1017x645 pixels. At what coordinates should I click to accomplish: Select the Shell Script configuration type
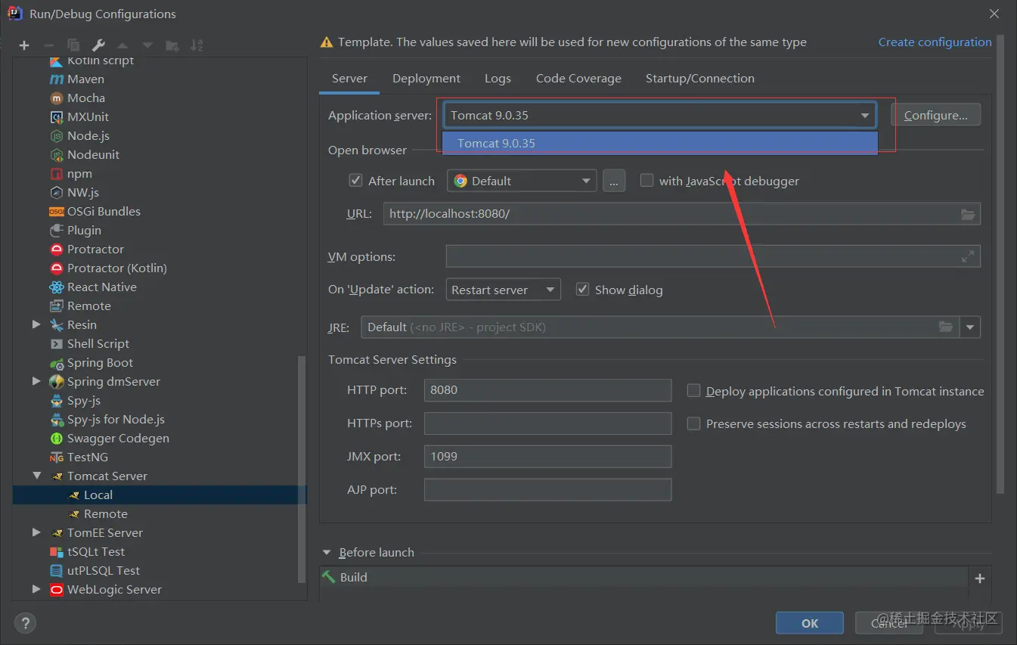click(98, 343)
